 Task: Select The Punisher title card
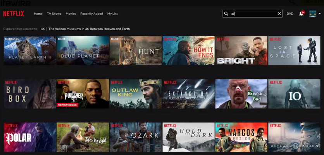[83, 94]
